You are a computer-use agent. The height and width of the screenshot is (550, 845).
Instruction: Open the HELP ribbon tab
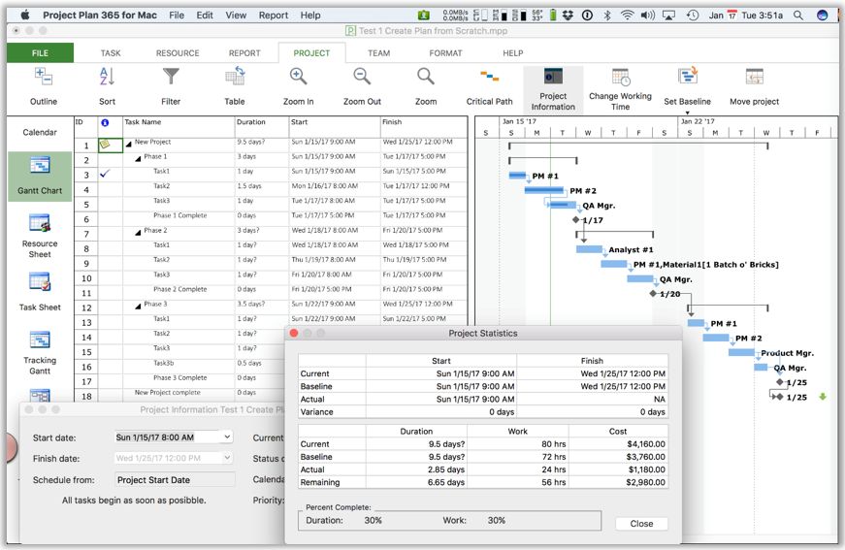pyautogui.click(x=512, y=52)
